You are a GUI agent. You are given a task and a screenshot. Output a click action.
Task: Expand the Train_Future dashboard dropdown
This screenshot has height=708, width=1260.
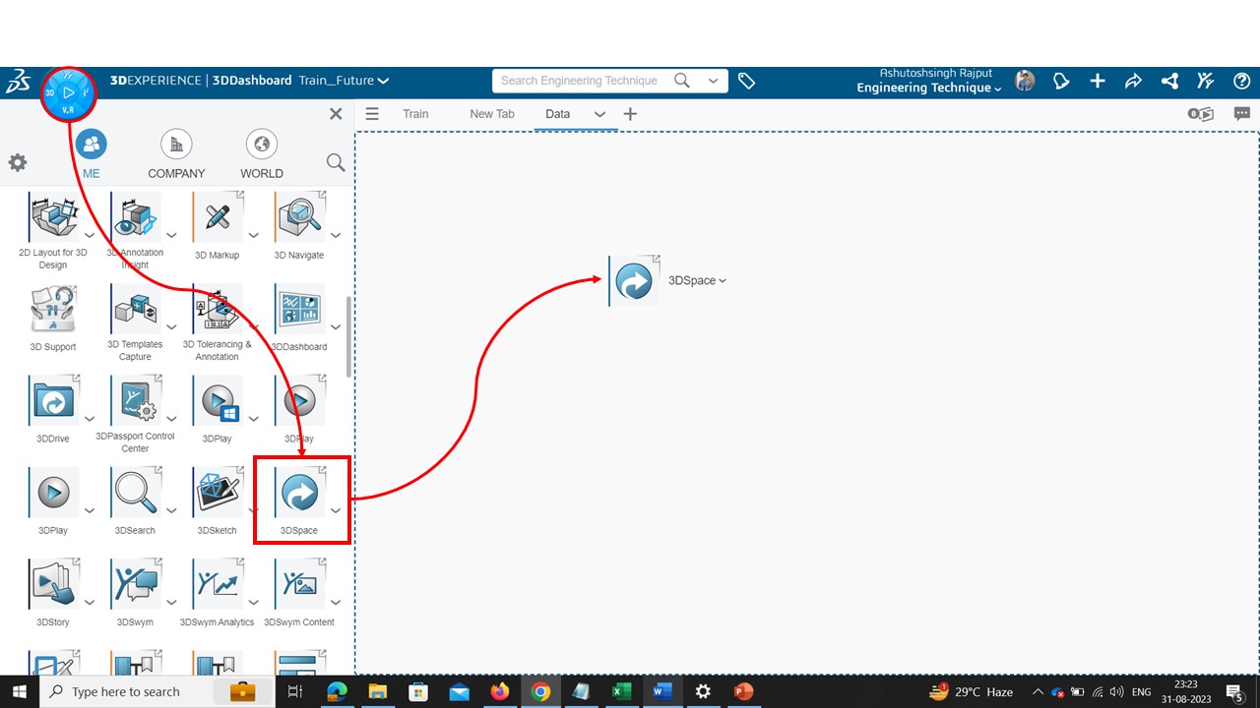pyautogui.click(x=384, y=81)
